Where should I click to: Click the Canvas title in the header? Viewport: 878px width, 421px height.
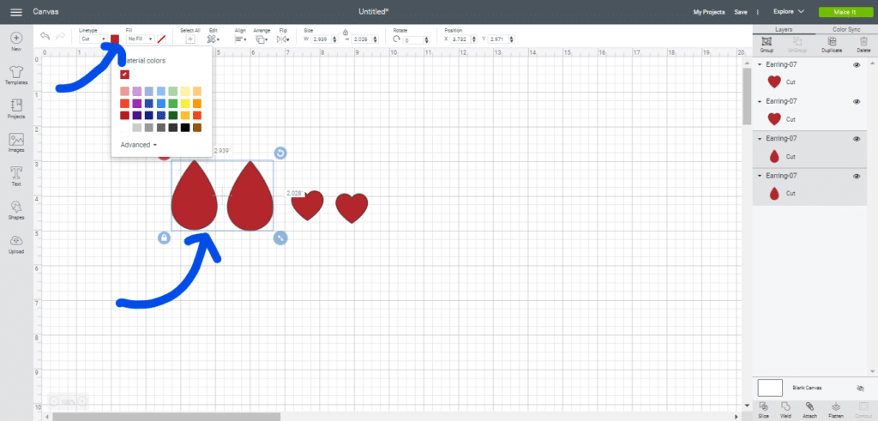(x=46, y=12)
